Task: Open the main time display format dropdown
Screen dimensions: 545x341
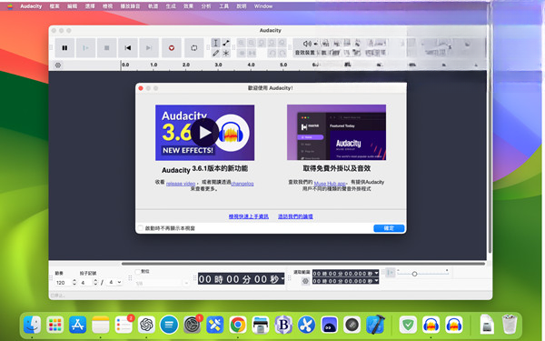Action: pos(282,279)
